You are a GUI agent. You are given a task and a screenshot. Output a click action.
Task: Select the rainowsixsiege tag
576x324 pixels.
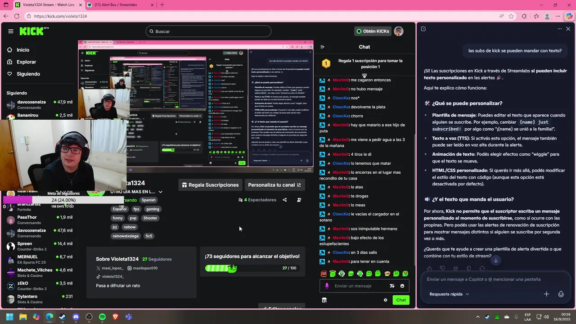(x=126, y=236)
